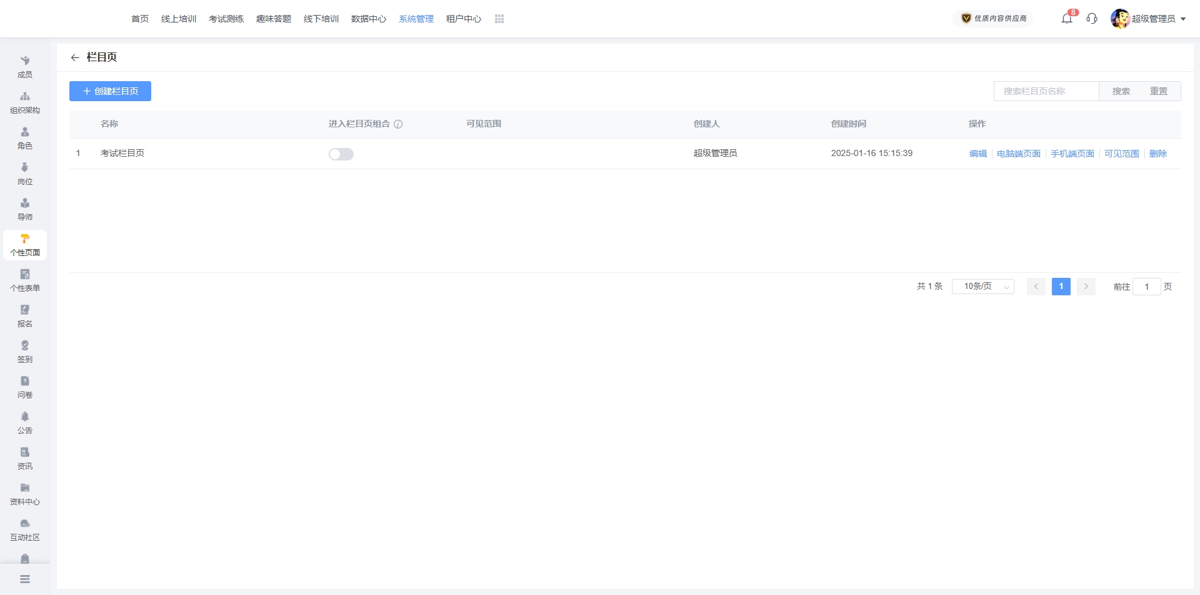The image size is (1200, 595).
Task: Open 组织架构 in the left sidebar
Action: pos(25,102)
